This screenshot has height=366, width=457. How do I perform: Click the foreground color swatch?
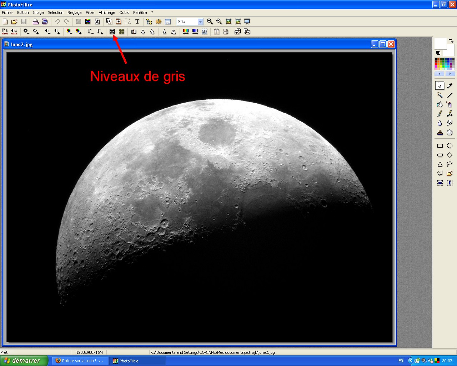click(440, 43)
